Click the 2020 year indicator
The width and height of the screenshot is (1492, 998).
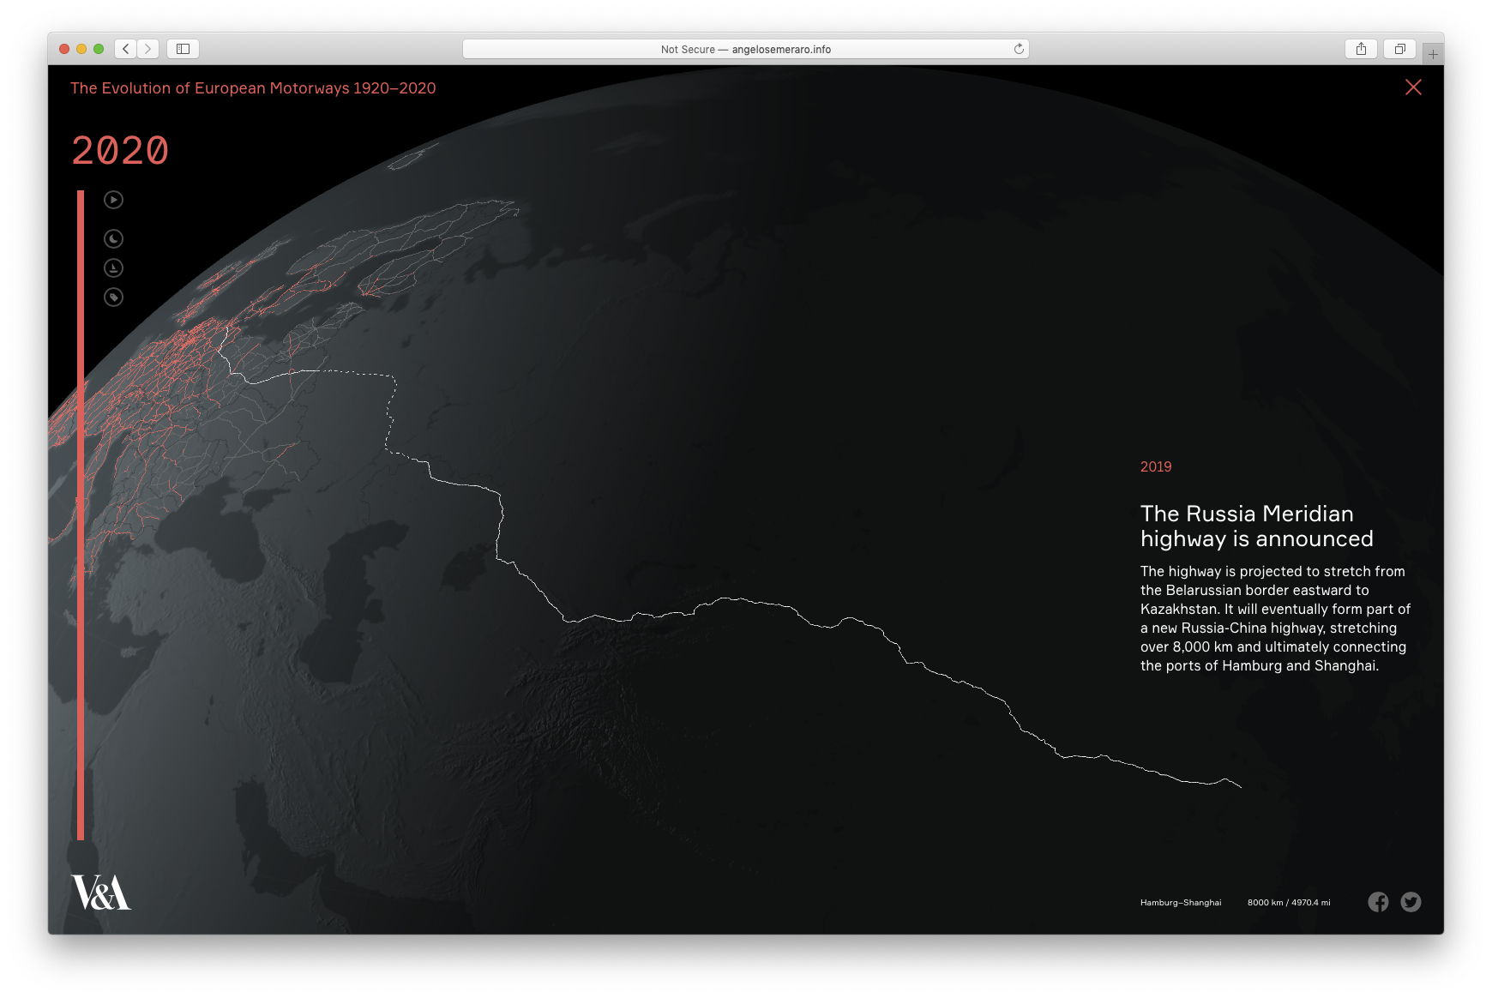(x=120, y=151)
